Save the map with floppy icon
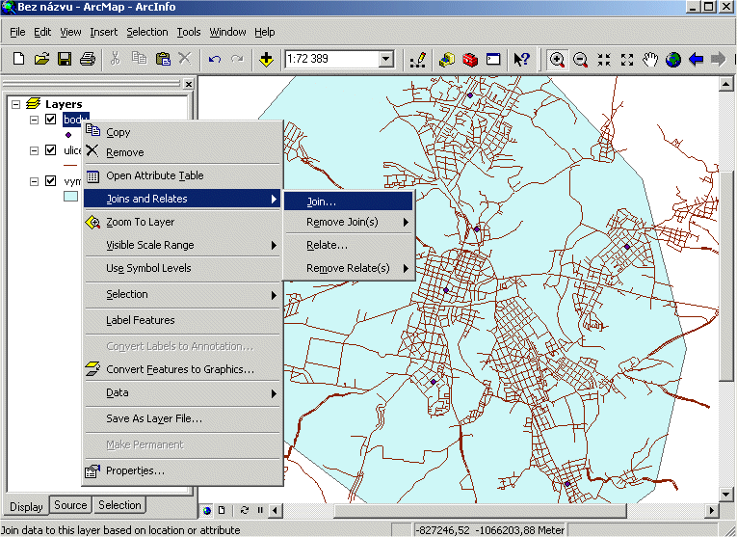The image size is (737, 537). [65, 59]
